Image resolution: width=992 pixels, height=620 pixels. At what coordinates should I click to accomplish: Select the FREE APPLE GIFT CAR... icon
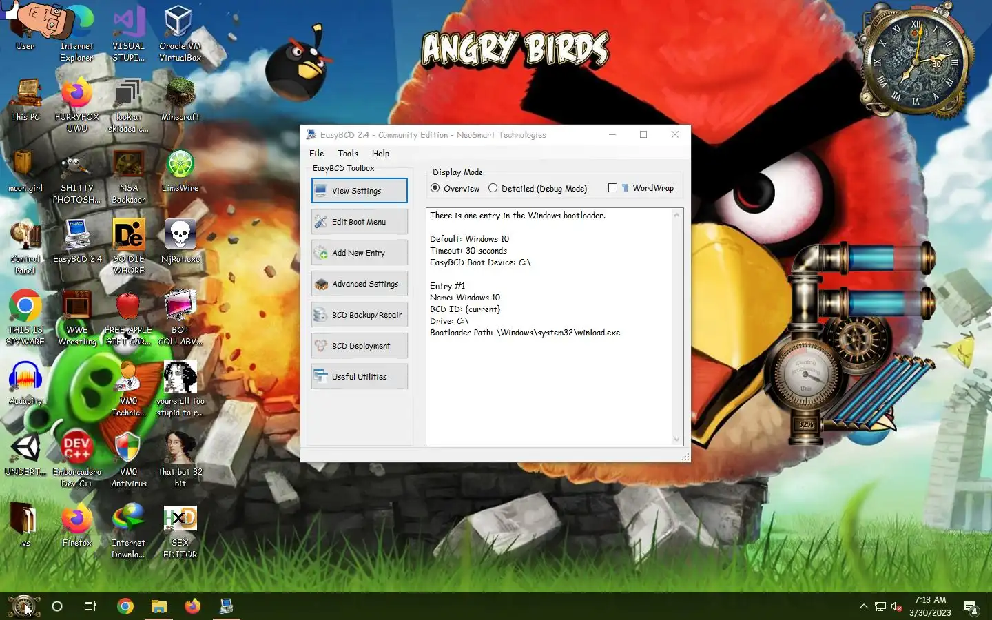[x=128, y=318]
